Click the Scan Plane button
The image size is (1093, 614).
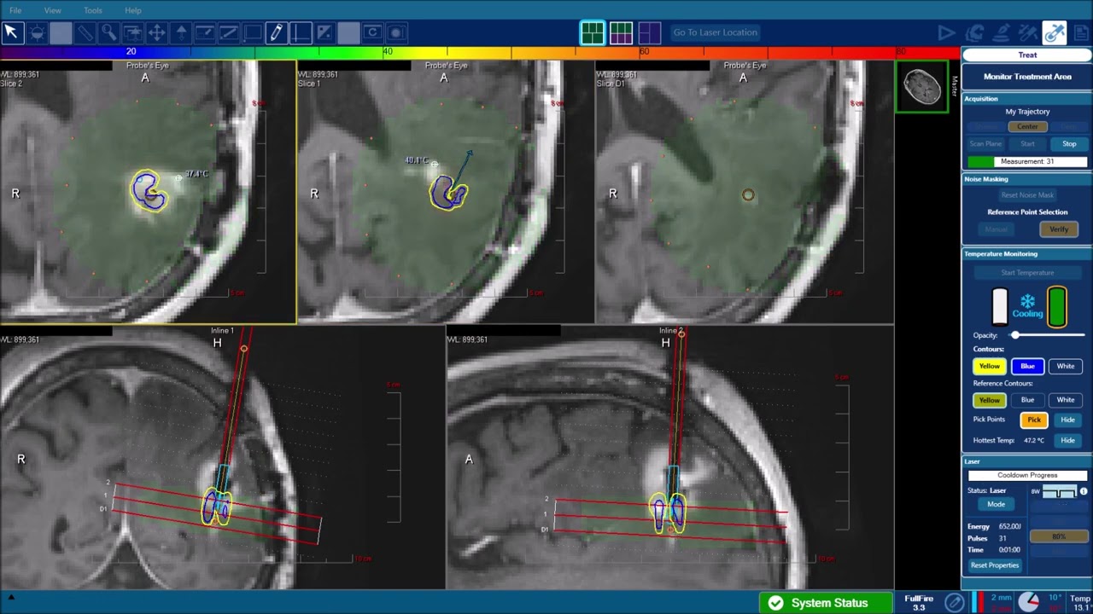pyautogui.click(x=985, y=144)
